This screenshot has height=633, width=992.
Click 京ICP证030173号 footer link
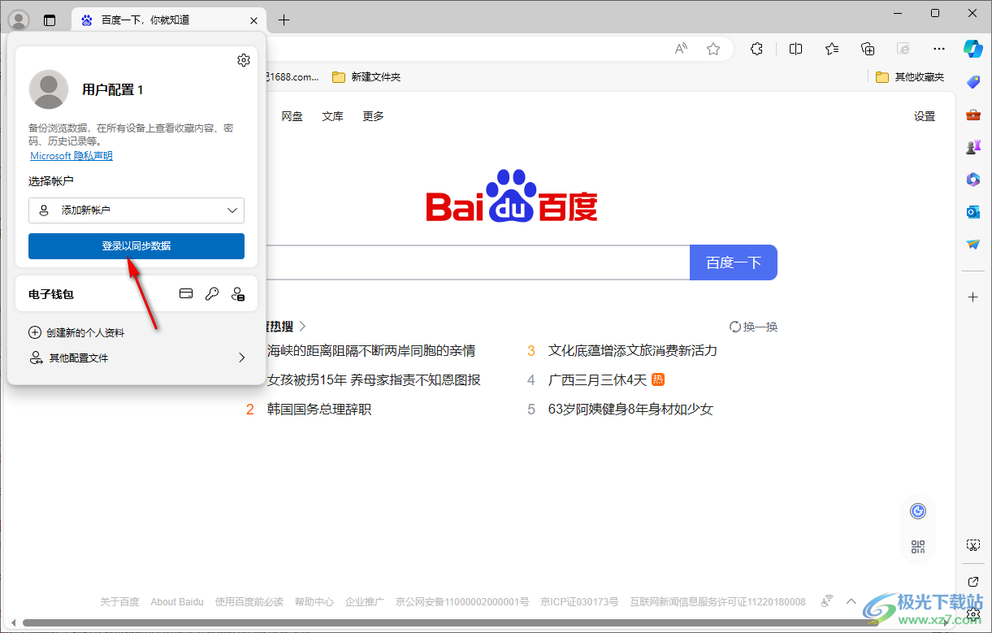point(579,602)
